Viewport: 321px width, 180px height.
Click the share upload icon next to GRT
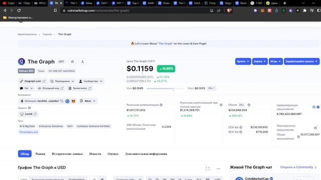click(82, 61)
